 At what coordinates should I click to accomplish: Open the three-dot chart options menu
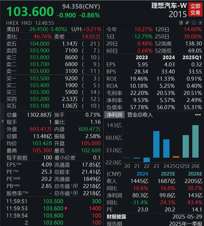tap(198, 115)
